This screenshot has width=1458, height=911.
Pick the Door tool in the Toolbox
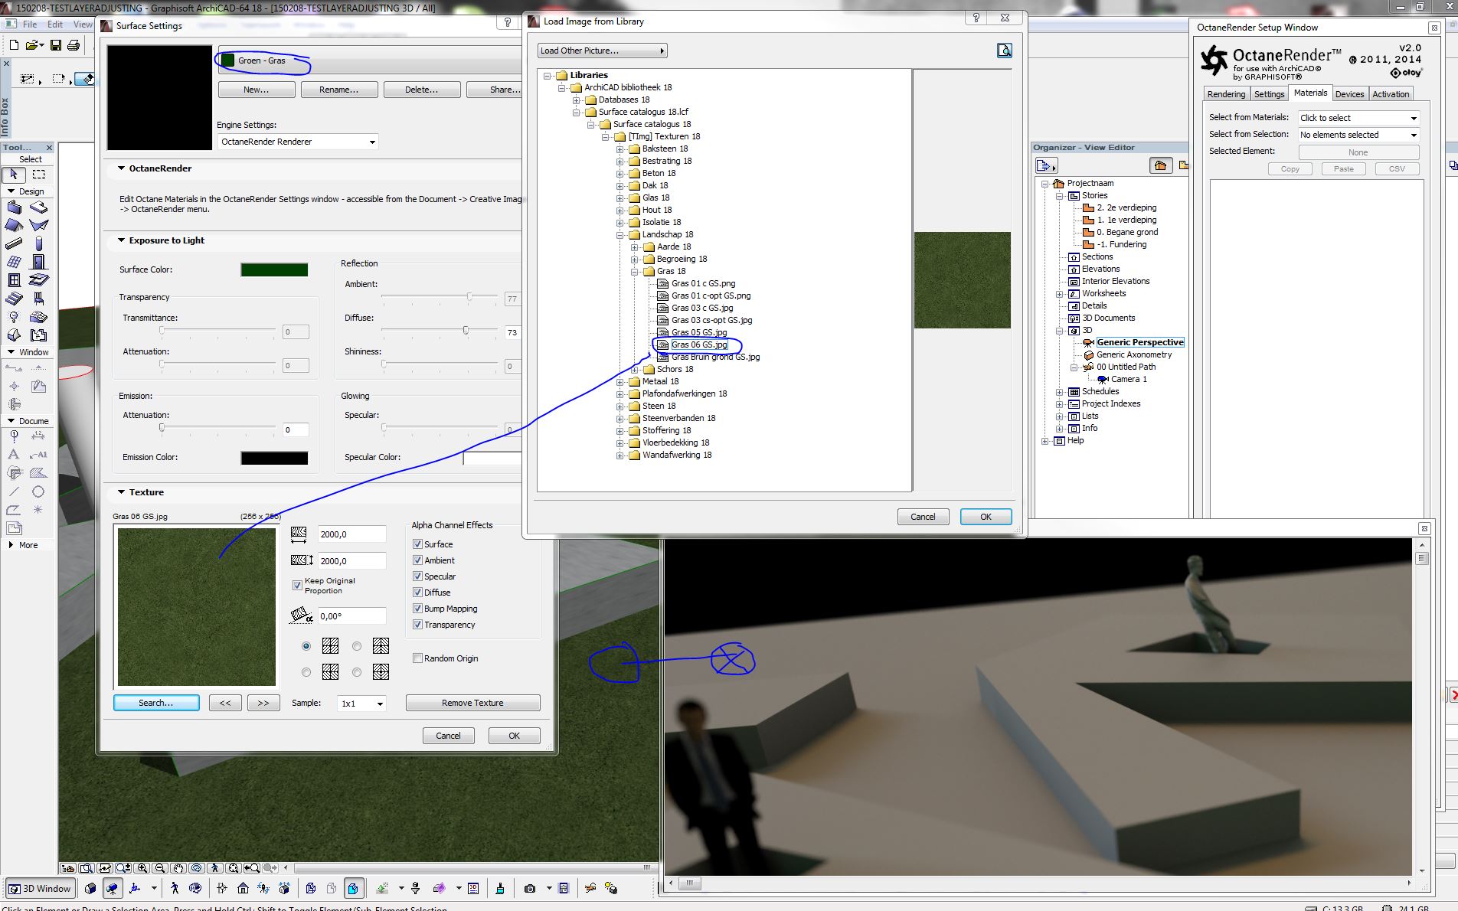(x=38, y=262)
